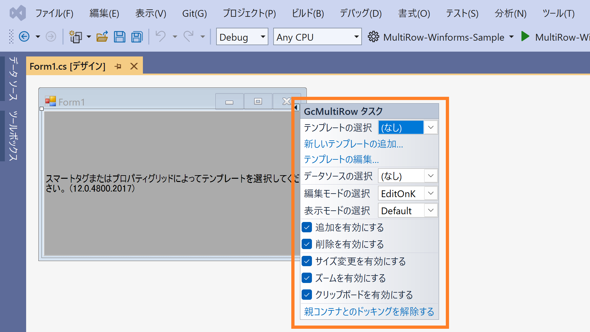590x332 pixels.
Task: Expand the 編集モードの選択 dropdown
Action: (431, 193)
